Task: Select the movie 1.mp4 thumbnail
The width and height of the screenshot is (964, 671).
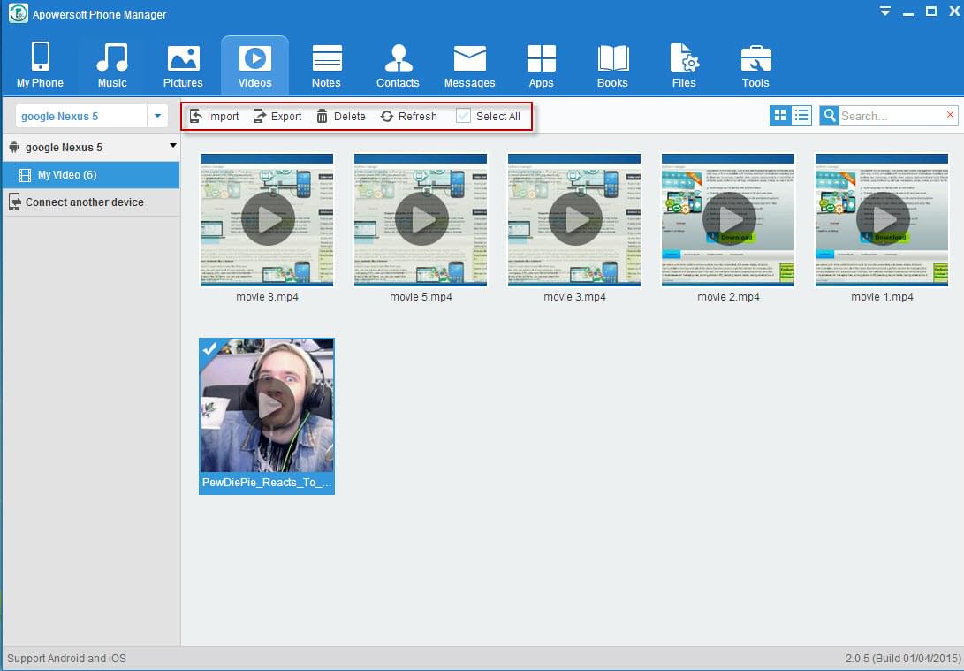Action: click(882, 219)
